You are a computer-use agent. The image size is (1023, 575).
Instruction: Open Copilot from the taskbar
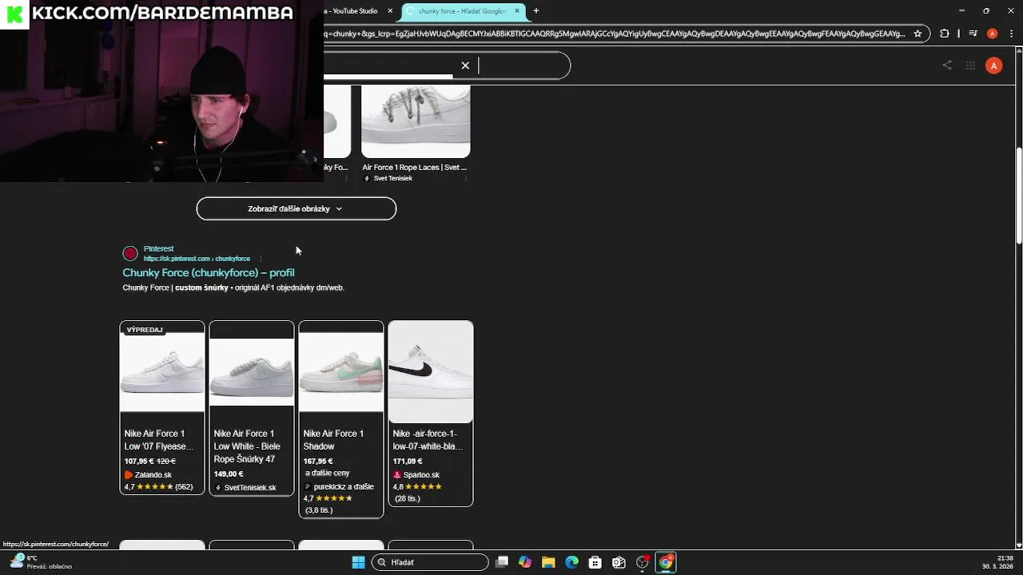[x=525, y=562]
